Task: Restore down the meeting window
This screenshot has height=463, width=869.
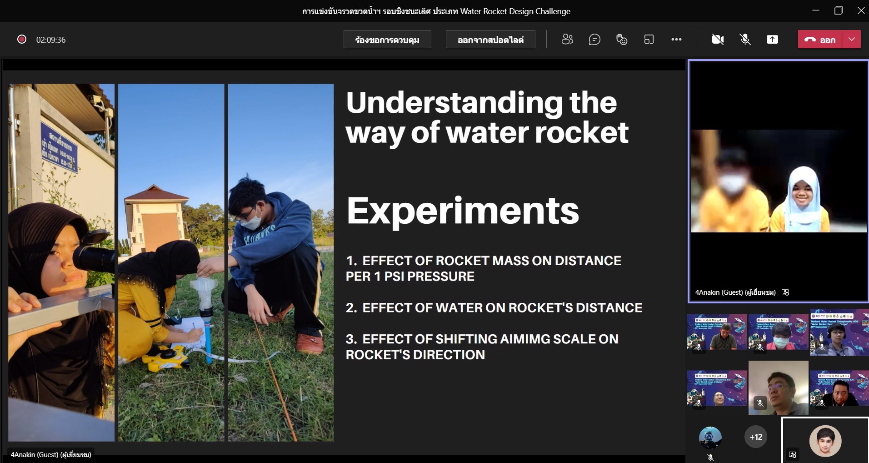Action: (839, 11)
